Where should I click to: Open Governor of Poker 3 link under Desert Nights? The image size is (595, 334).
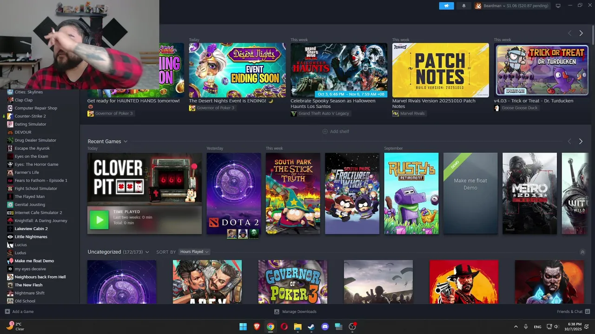point(212,108)
